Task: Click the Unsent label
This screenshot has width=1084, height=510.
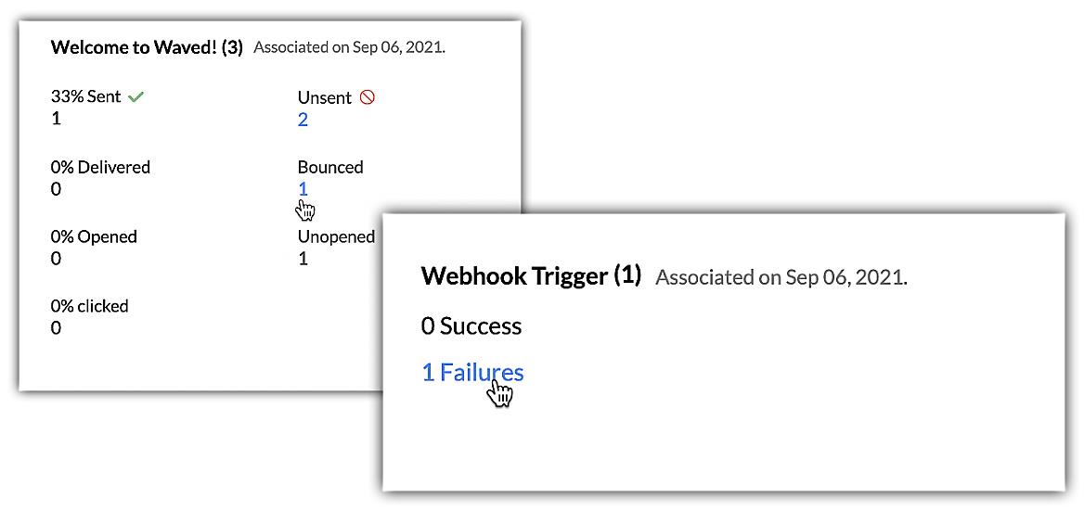Action: [325, 97]
